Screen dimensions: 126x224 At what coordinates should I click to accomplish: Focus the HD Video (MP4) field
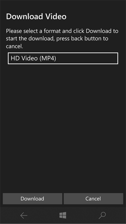[x=63, y=58]
